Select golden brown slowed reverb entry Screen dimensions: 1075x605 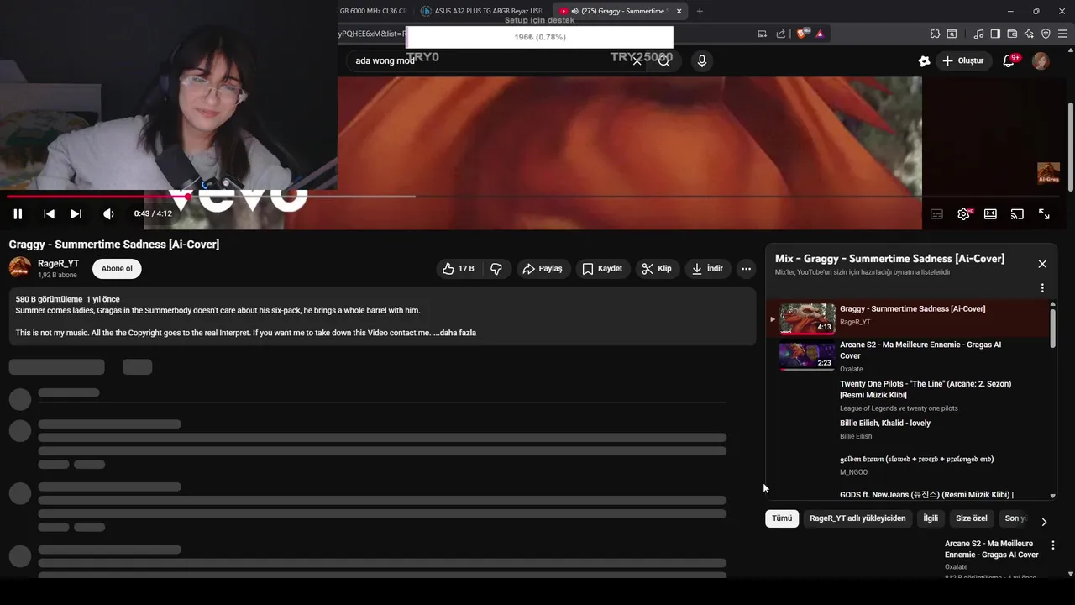(x=908, y=465)
